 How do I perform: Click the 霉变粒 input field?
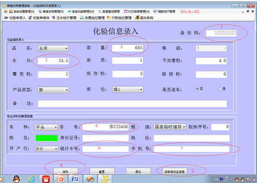pyautogui.click(x=53, y=75)
